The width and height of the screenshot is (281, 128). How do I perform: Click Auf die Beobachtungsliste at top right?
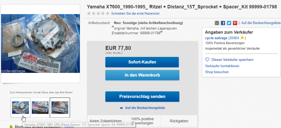click(x=261, y=23)
